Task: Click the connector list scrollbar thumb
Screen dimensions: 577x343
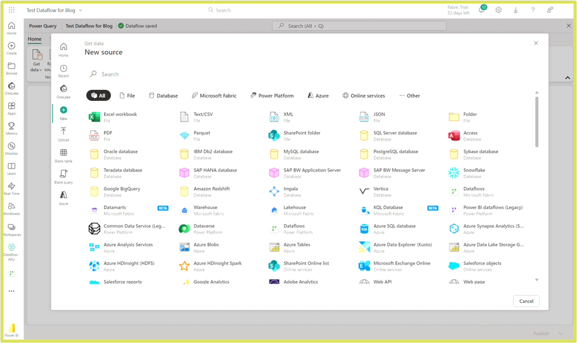Action: (x=537, y=122)
